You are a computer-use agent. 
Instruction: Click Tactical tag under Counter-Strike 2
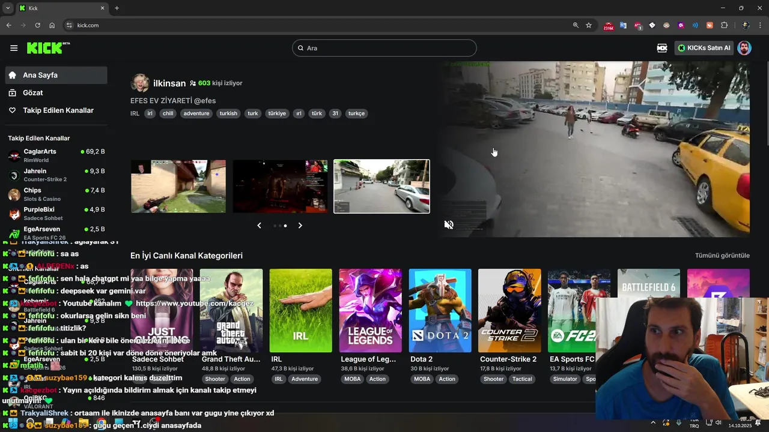click(522, 379)
